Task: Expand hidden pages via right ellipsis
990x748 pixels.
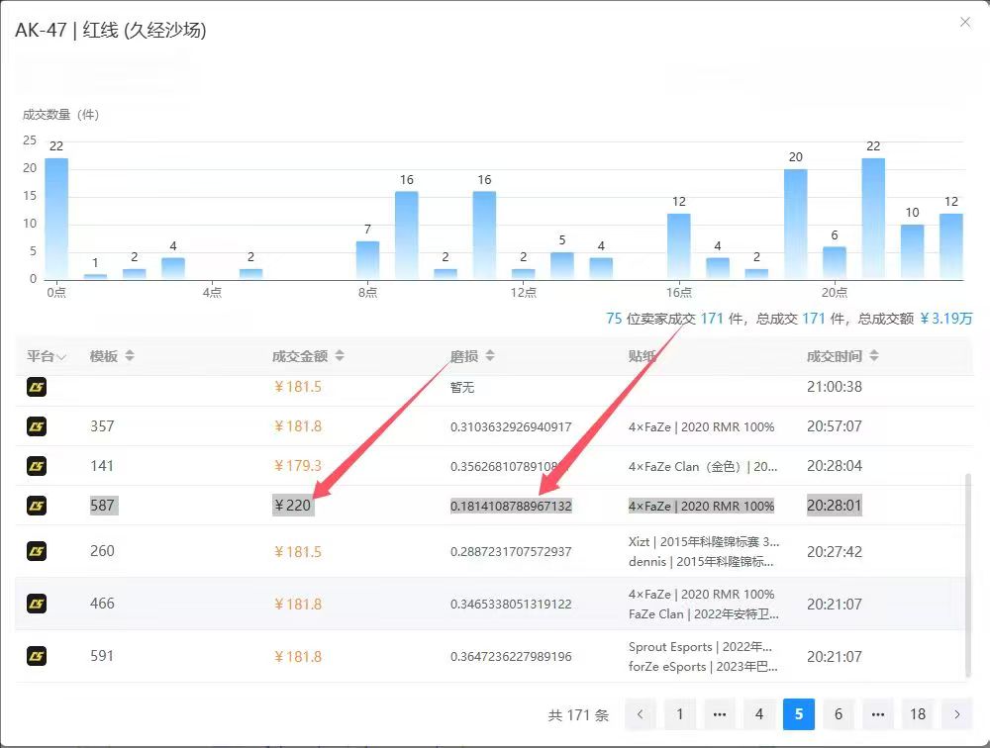Action: [x=878, y=713]
